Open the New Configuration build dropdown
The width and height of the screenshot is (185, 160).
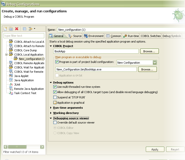tap(155, 63)
